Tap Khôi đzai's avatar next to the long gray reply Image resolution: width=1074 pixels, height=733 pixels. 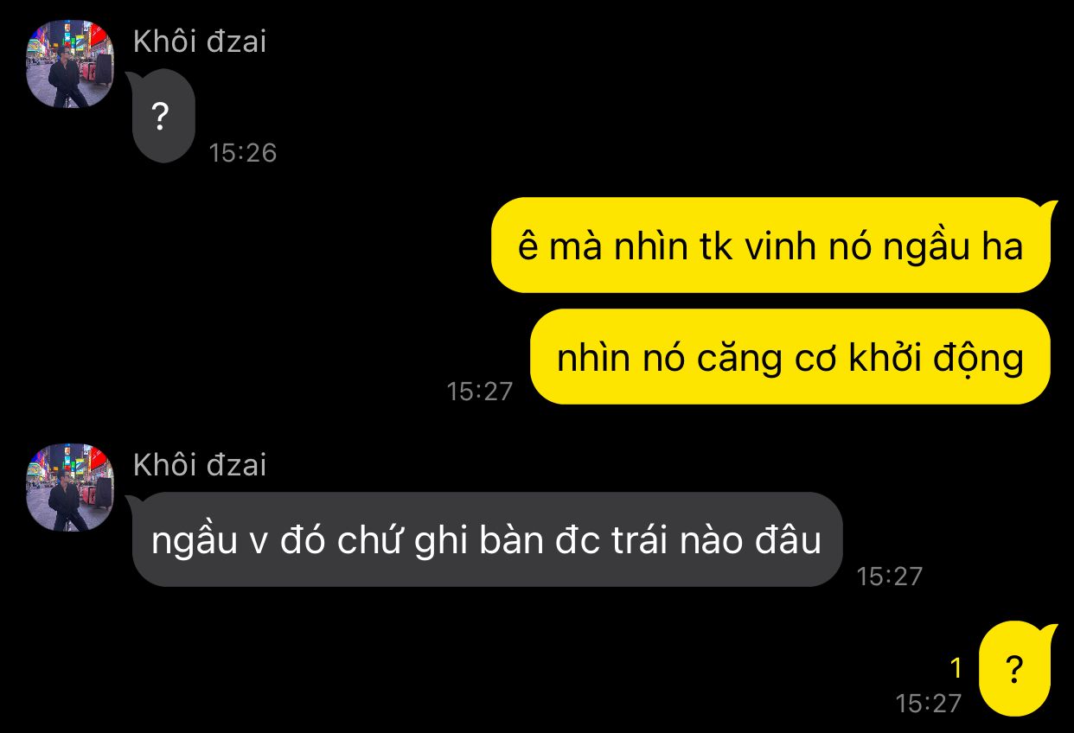coord(70,488)
